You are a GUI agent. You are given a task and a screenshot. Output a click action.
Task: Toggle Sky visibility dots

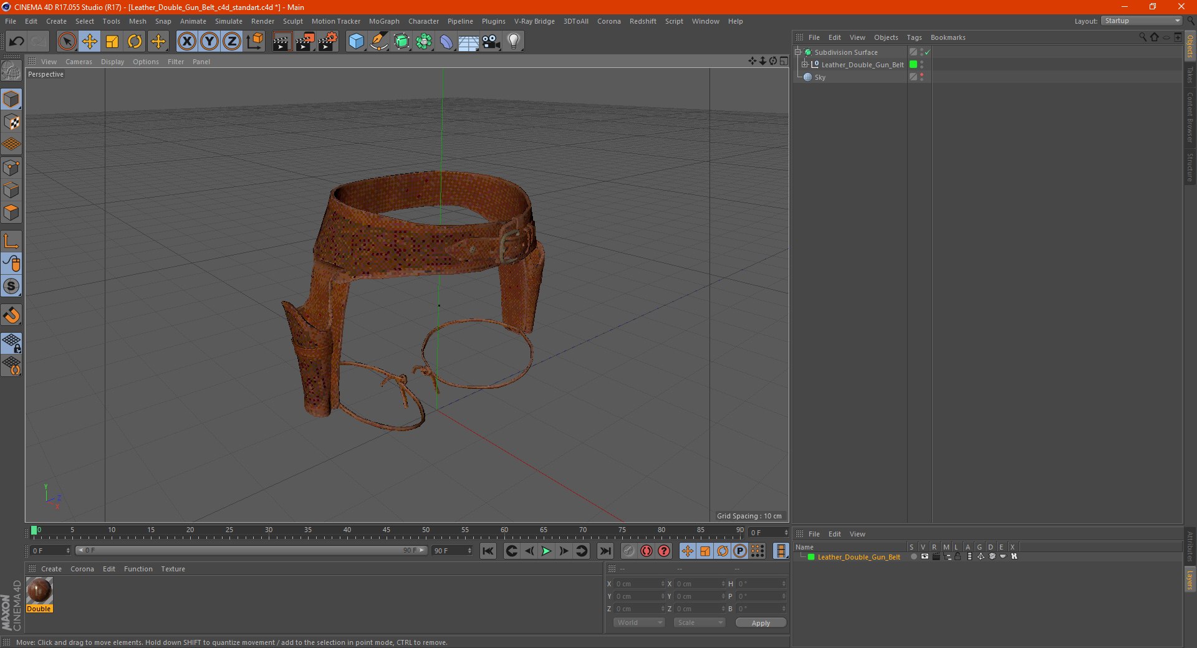click(x=922, y=77)
